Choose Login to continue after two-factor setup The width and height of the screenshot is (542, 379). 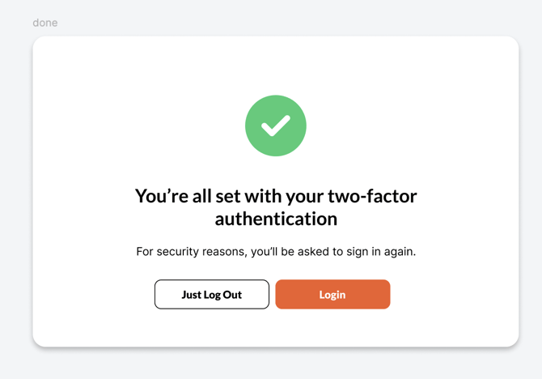(x=332, y=295)
